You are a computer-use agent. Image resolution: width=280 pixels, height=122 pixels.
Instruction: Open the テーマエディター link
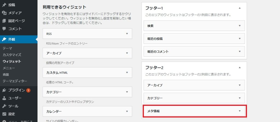[15, 81]
